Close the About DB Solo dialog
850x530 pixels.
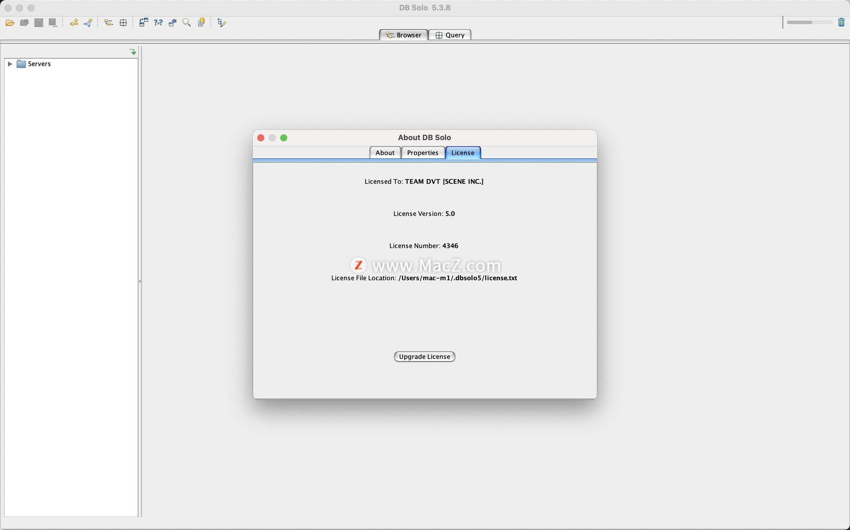261,138
